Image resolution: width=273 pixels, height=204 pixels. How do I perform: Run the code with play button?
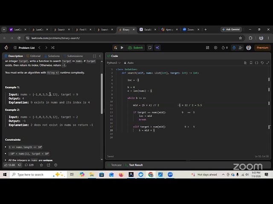pyautogui.click(x=122, y=48)
